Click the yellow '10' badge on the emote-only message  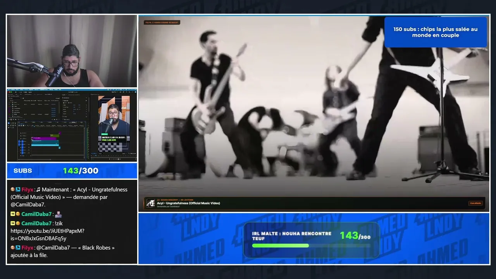[13, 214]
